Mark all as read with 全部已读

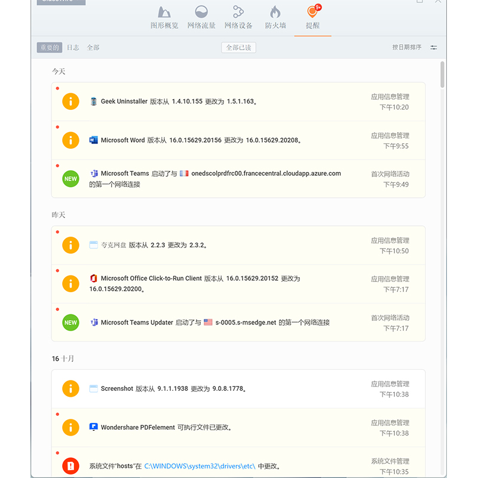point(238,48)
